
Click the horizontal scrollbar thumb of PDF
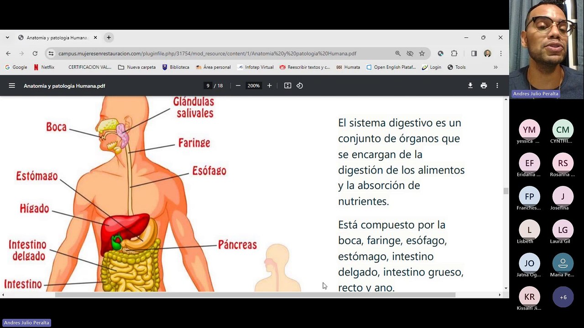255,295
